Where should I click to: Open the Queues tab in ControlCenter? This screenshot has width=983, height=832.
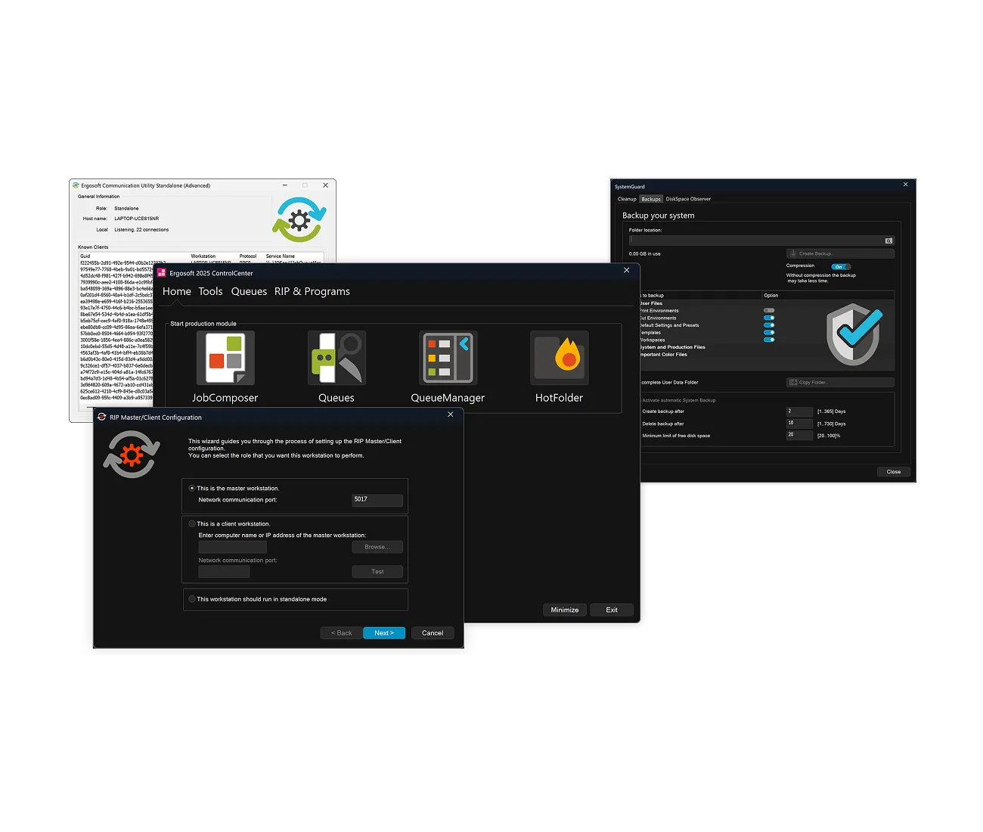click(x=250, y=291)
